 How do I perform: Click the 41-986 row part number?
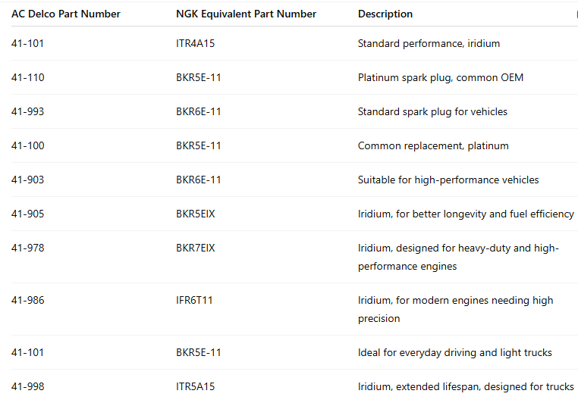tap(28, 300)
